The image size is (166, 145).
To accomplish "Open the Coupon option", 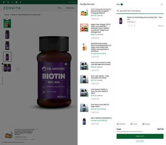I will pyautogui.click(x=134, y=124).
